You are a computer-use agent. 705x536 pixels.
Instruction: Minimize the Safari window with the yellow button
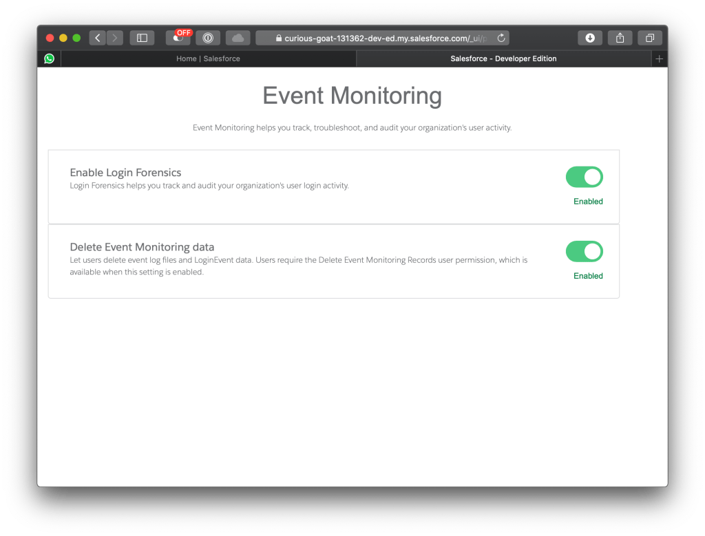pos(63,38)
